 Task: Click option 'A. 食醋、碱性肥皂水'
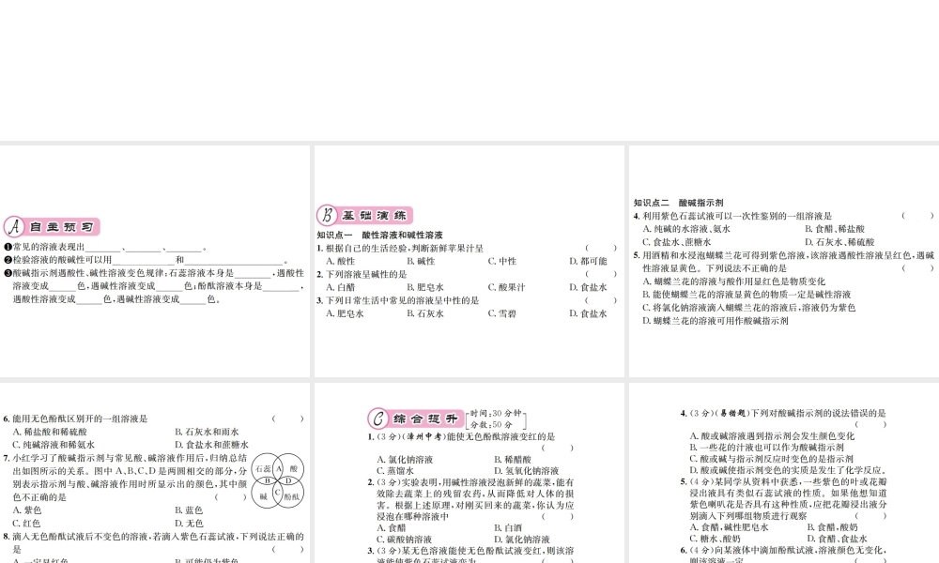[x=729, y=527]
